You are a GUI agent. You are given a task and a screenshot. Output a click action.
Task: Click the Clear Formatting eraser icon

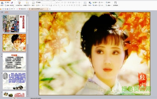click(59, 5)
